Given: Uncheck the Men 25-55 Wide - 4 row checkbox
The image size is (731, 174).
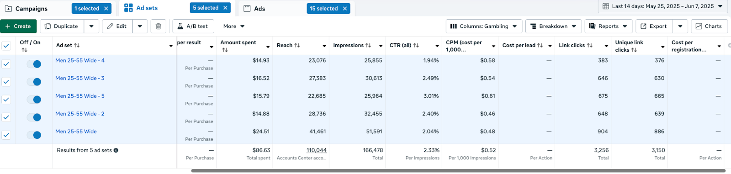Looking at the screenshot, I should [6, 64].
